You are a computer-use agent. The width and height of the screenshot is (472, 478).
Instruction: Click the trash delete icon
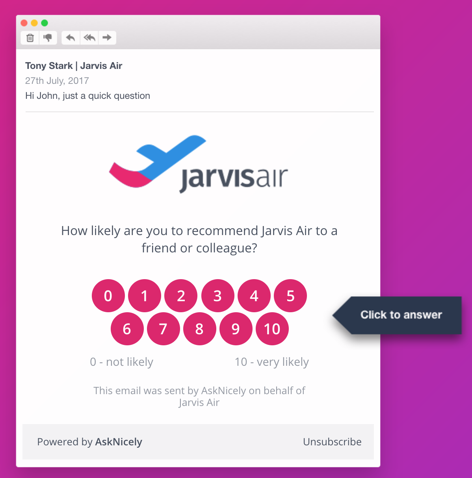click(x=30, y=38)
